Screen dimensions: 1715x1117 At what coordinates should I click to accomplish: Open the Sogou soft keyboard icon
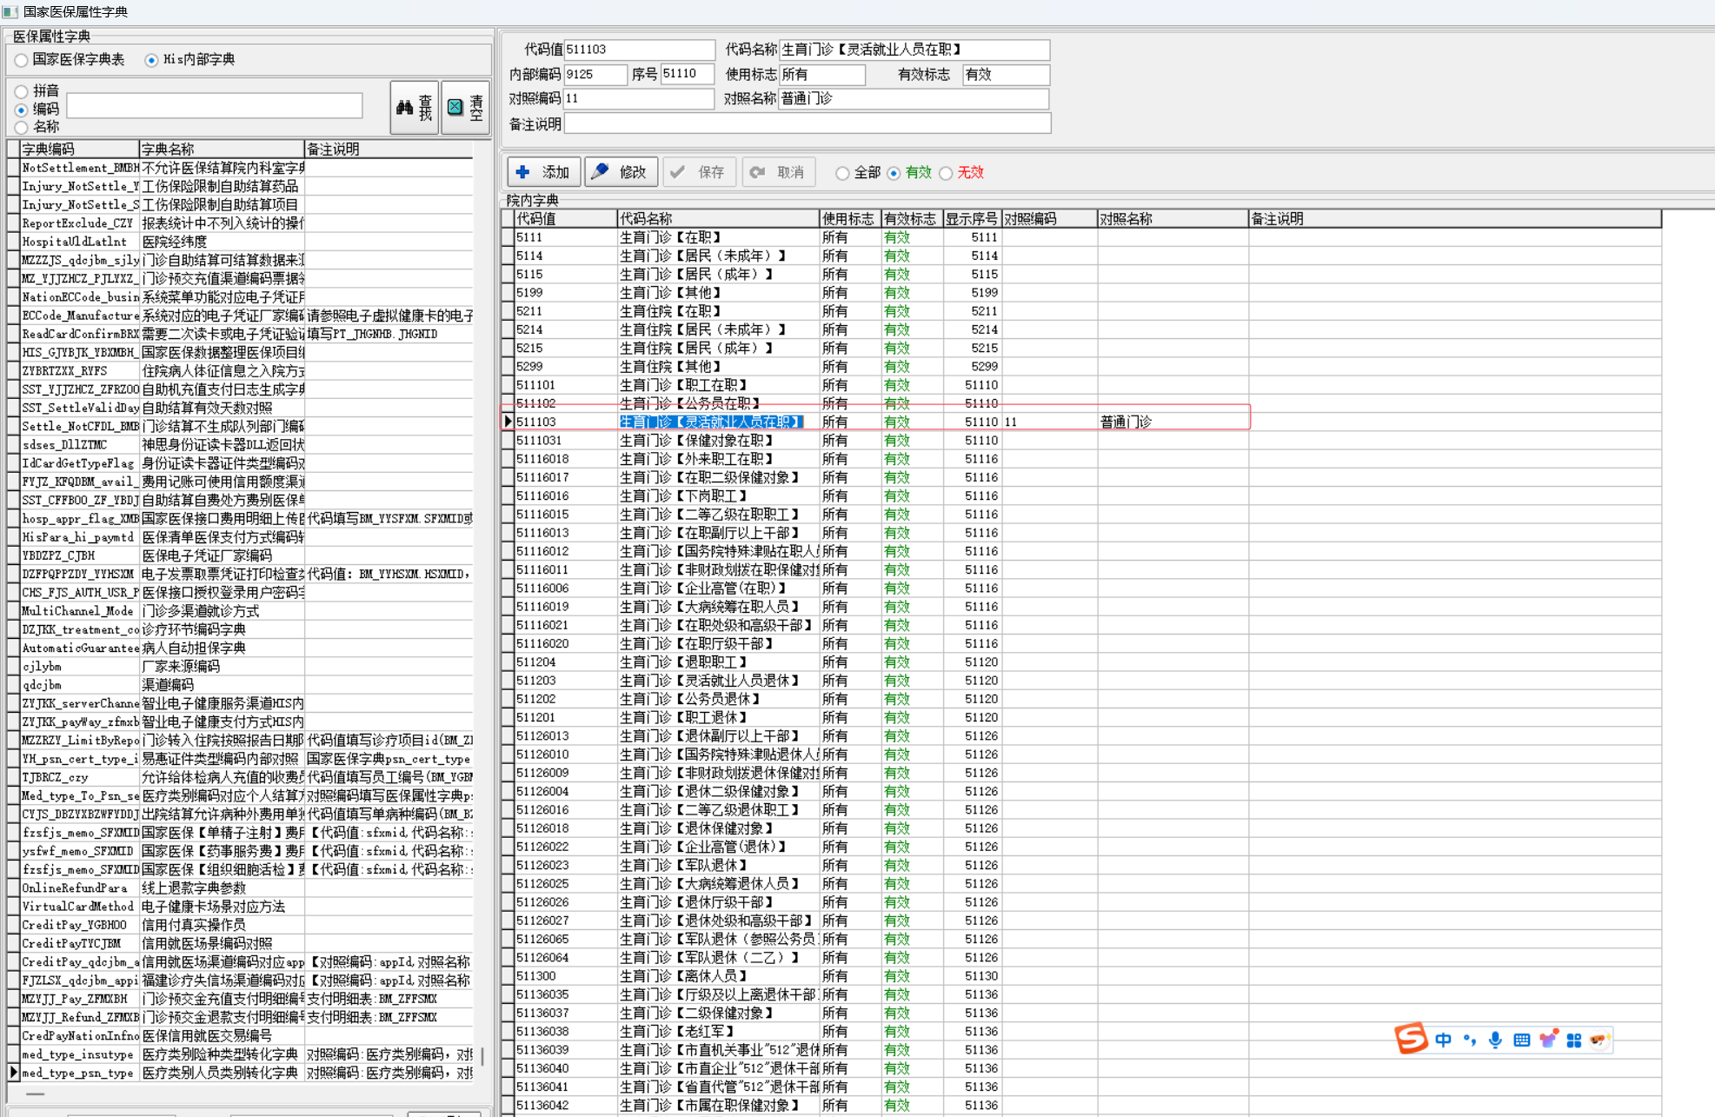(x=1521, y=1041)
